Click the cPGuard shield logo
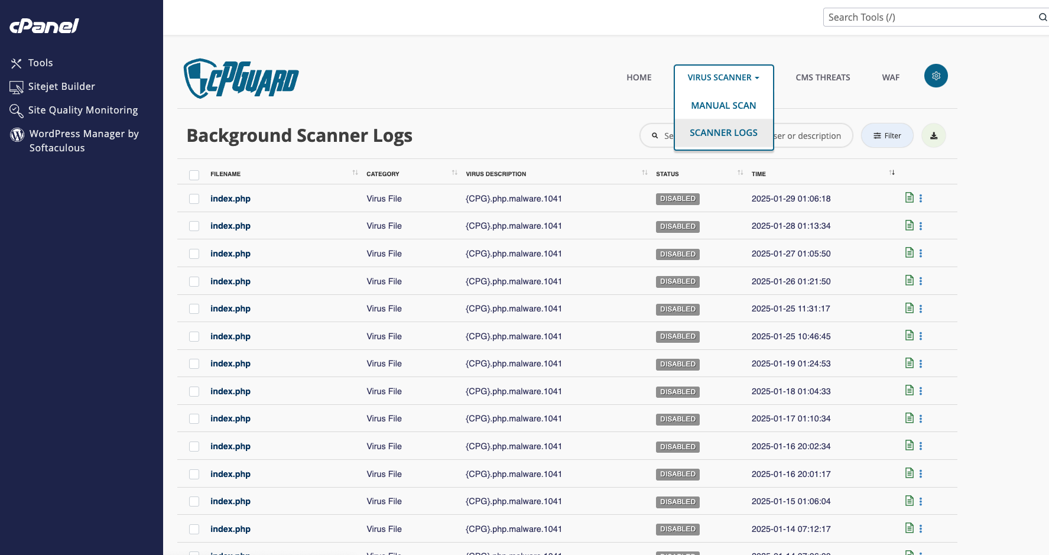 point(241,77)
